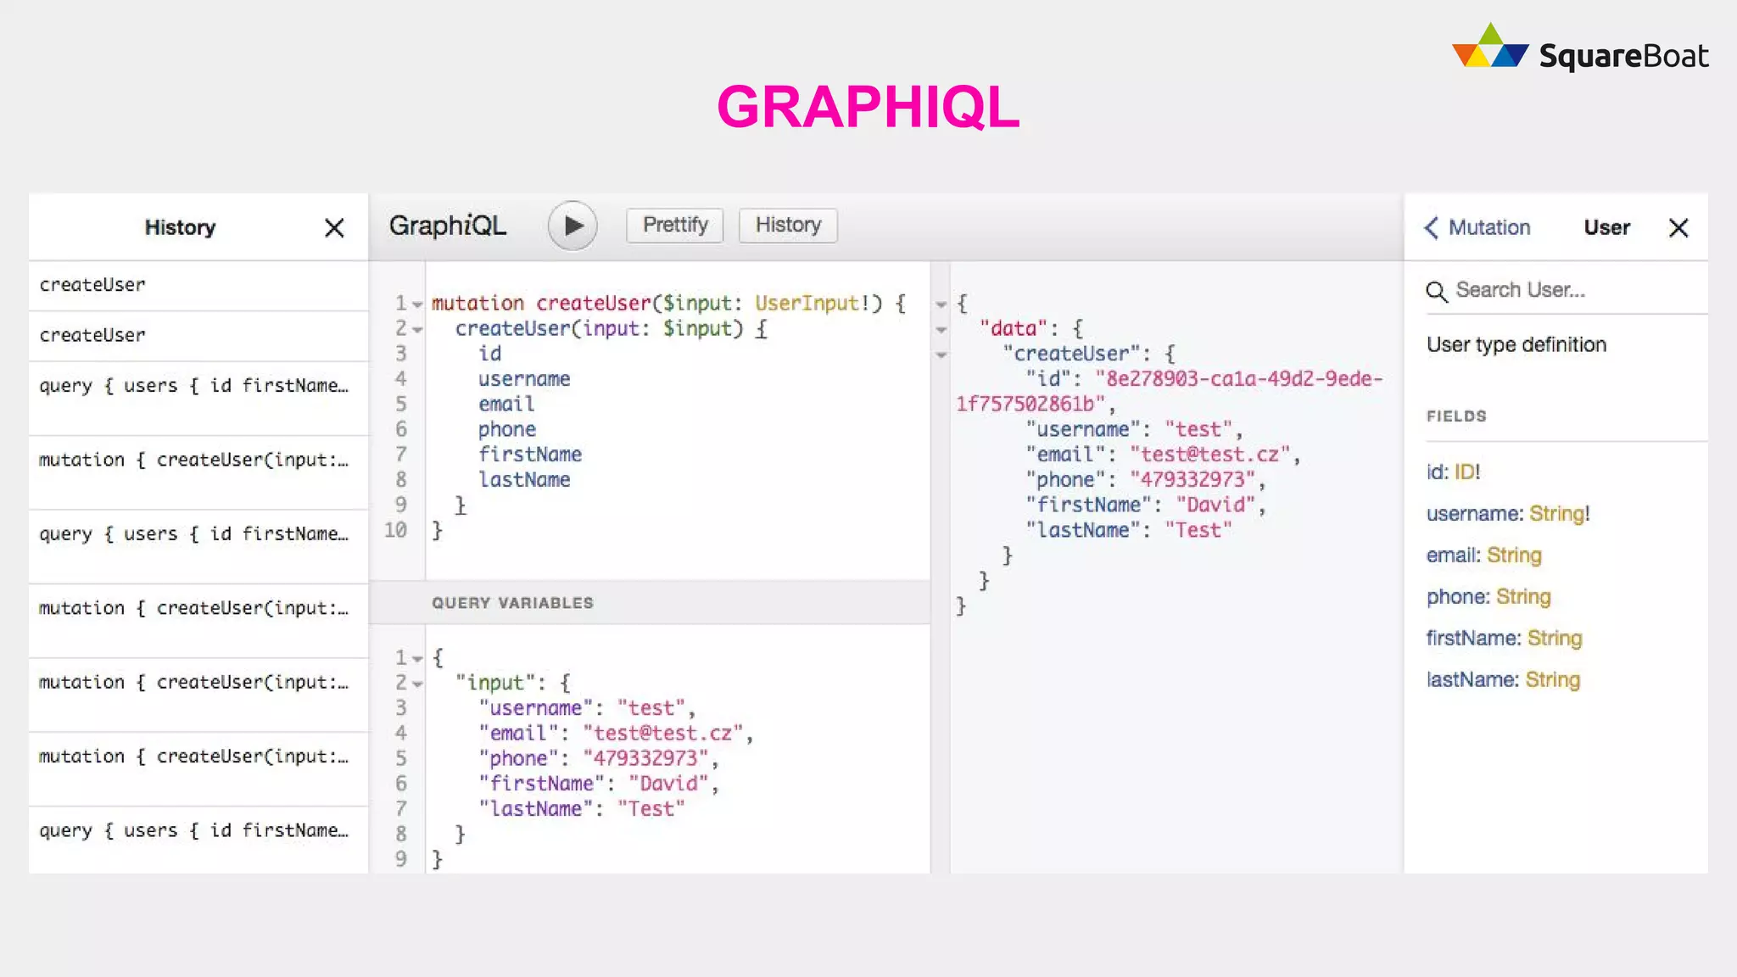Close the documentation explorer with its X
Image resolution: width=1737 pixels, height=977 pixels.
1678,227
